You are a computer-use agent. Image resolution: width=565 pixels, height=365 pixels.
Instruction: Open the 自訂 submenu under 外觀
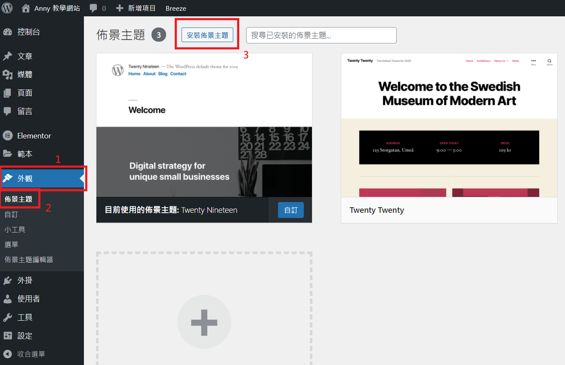tap(11, 215)
